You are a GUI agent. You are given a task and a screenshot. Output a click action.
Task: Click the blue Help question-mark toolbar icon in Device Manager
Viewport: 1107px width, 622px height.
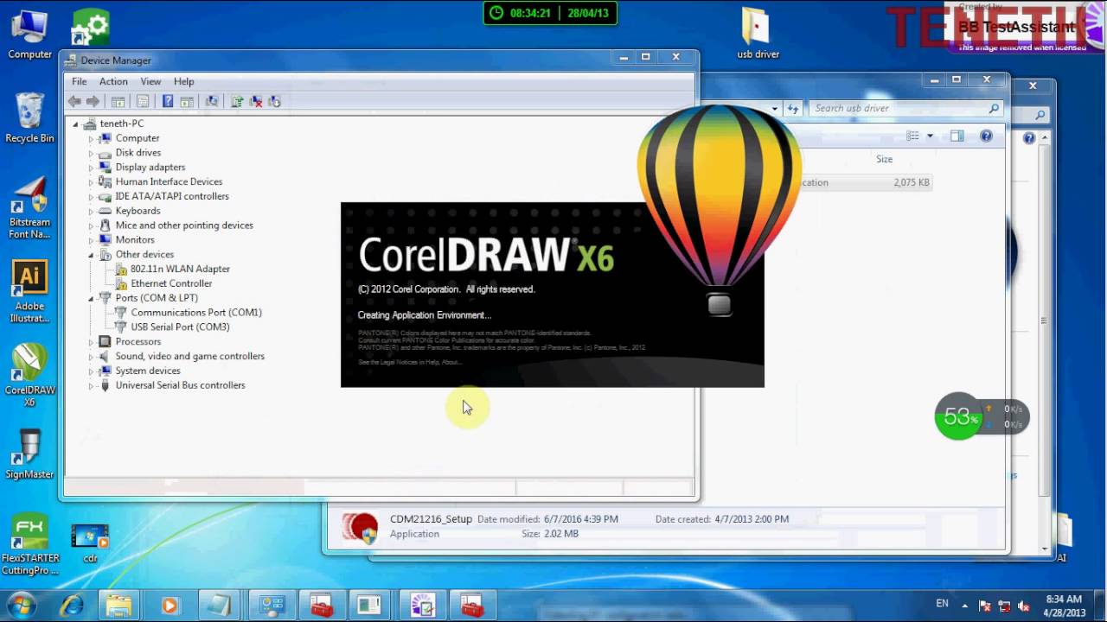168,102
